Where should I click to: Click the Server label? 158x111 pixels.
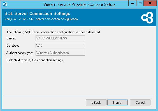[x=11, y=38]
